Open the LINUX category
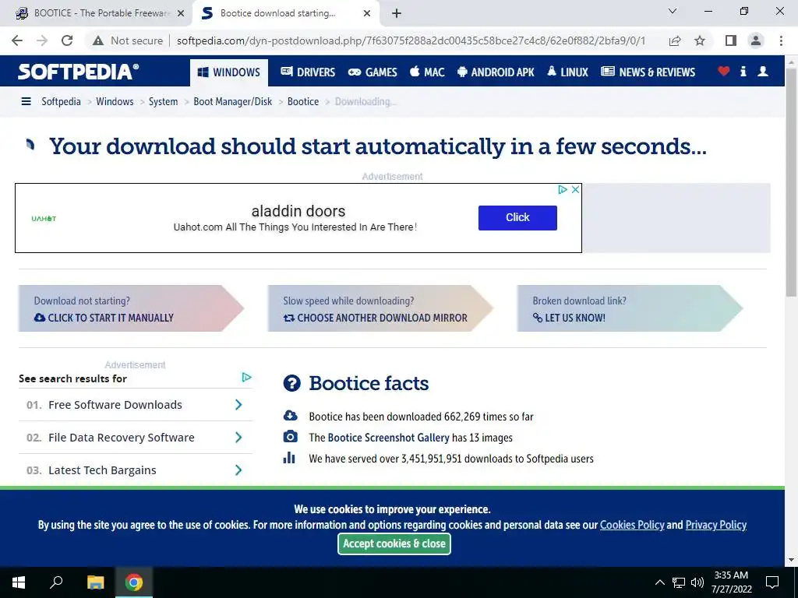 tap(567, 72)
